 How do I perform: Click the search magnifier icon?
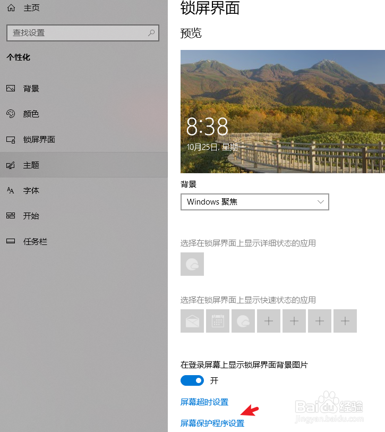tap(151, 33)
